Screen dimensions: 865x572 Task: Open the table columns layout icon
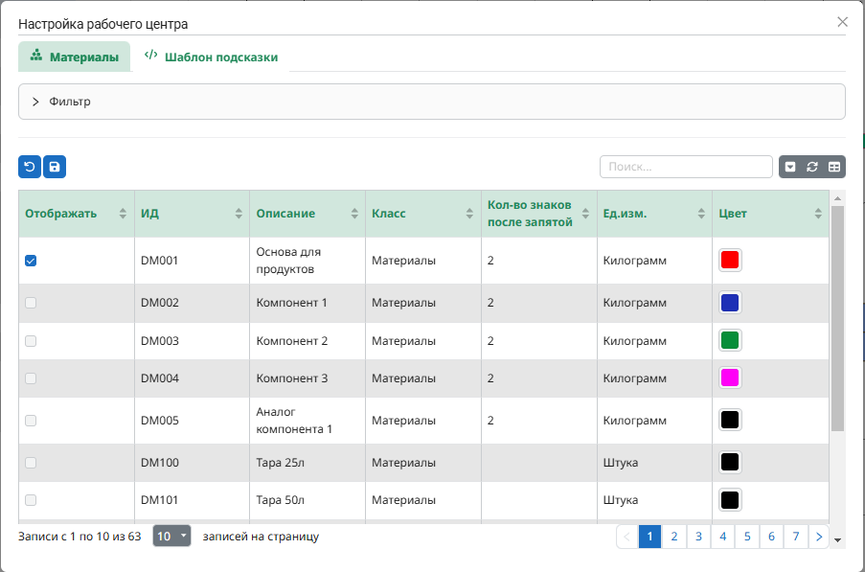[834, 167]
